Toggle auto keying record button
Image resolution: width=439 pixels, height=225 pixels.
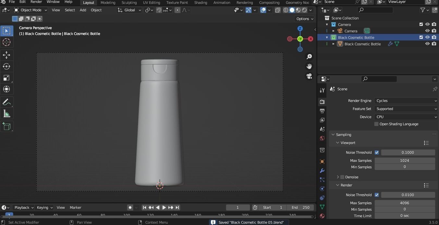(130, 208)
